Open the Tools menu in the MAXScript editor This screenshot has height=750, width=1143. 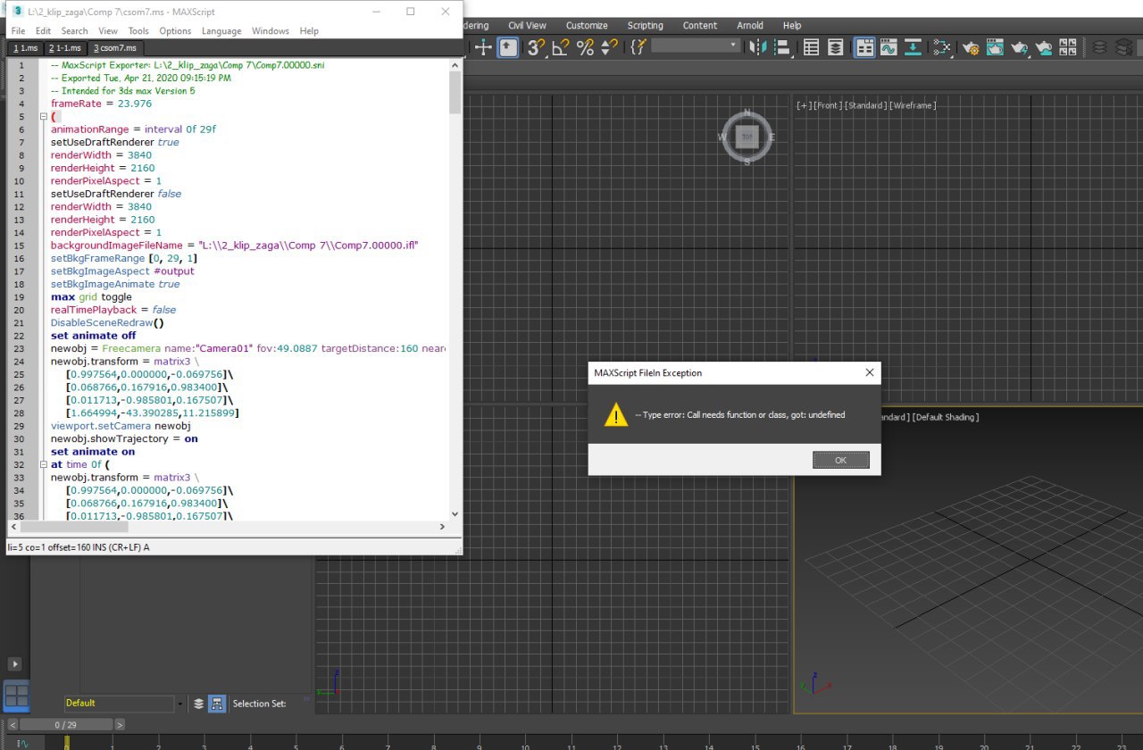(138, 30)
